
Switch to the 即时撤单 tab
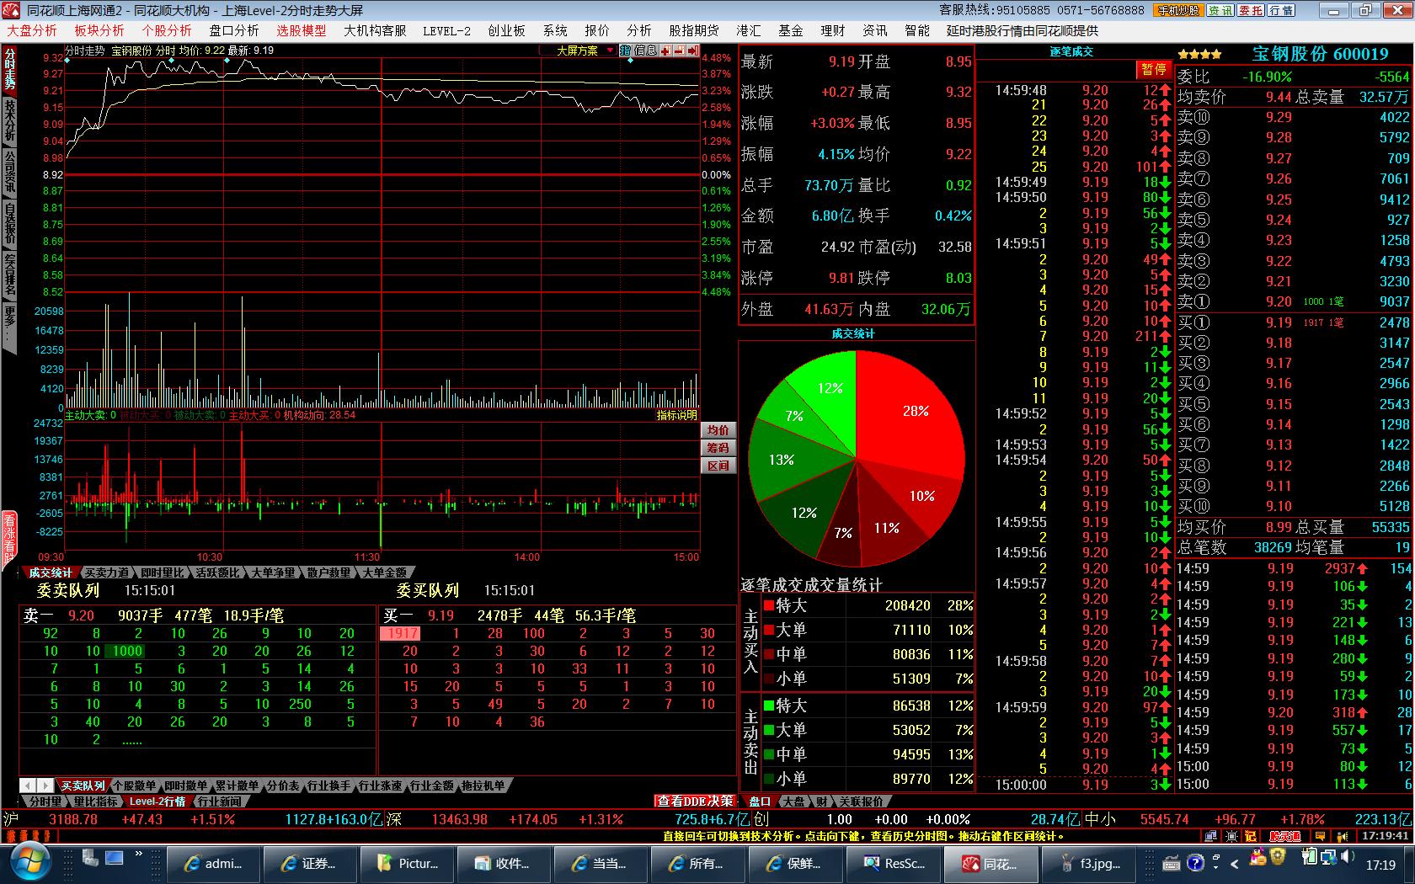pyautogui.click(x=186, y=785)
